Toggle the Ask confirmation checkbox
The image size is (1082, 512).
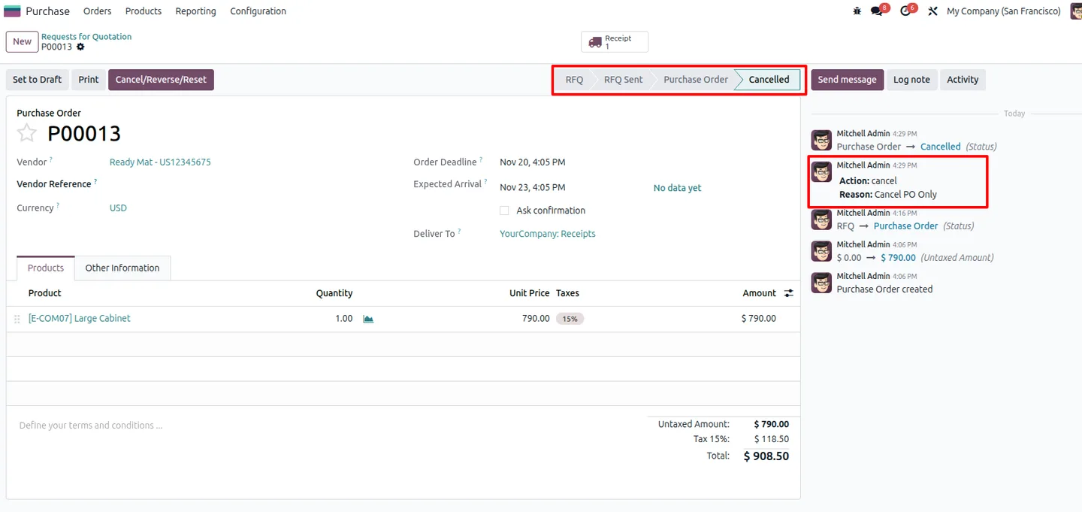click(504, 211)
